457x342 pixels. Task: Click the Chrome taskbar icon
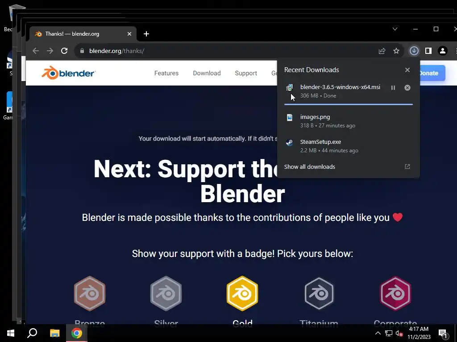tap(77, 333)
